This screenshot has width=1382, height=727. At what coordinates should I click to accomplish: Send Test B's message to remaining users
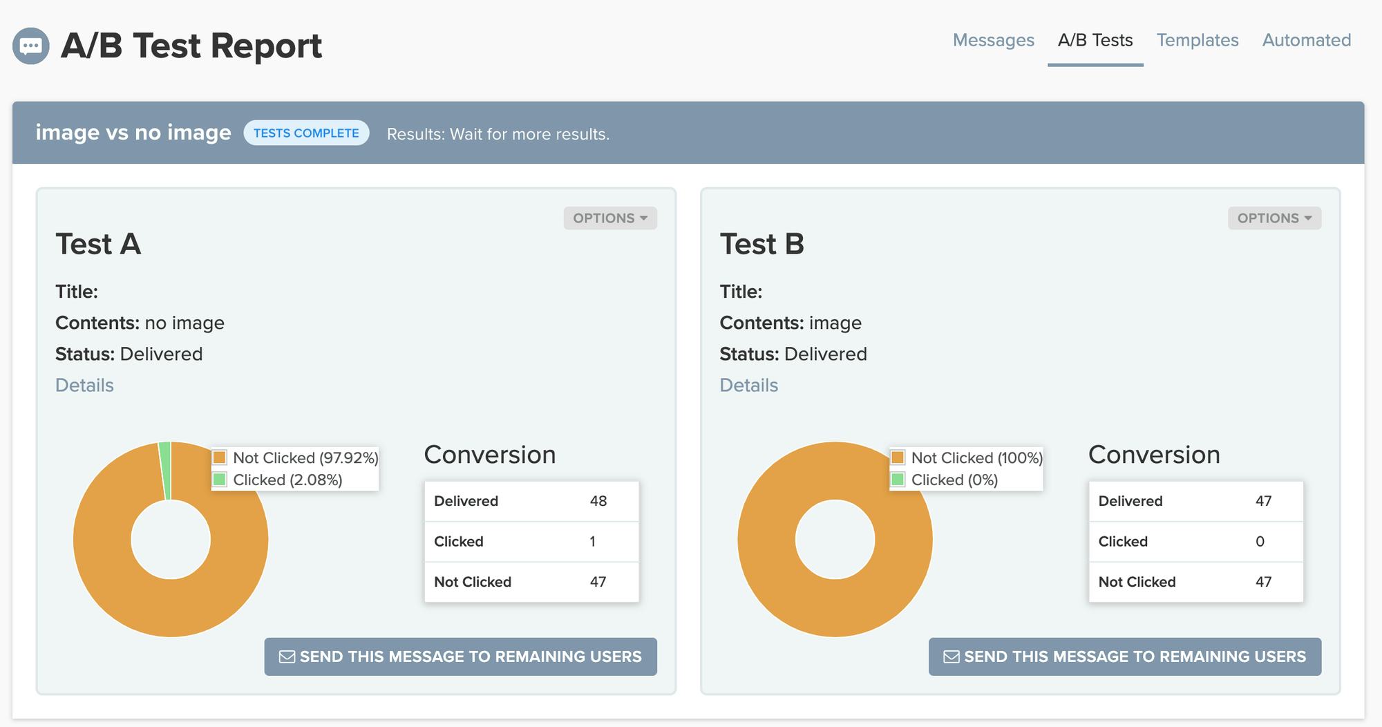click(x=1124, y=657)
